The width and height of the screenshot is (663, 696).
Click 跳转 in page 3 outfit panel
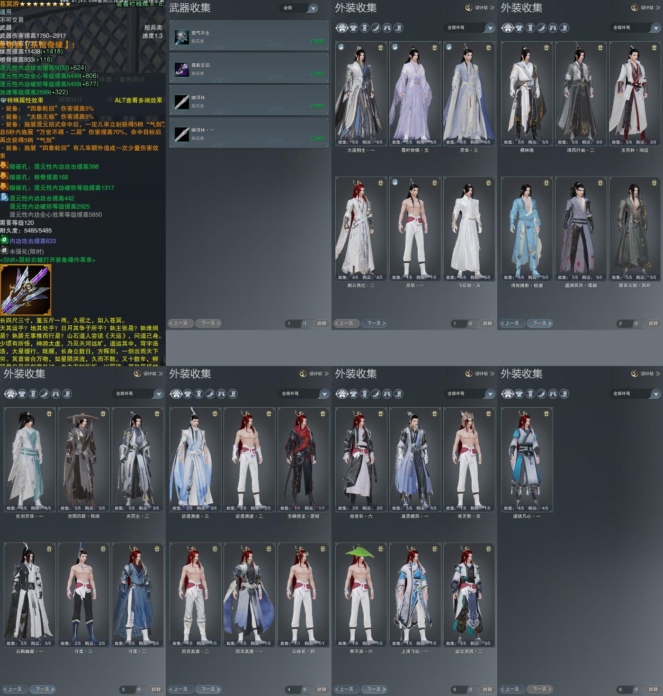click(156, 689)
